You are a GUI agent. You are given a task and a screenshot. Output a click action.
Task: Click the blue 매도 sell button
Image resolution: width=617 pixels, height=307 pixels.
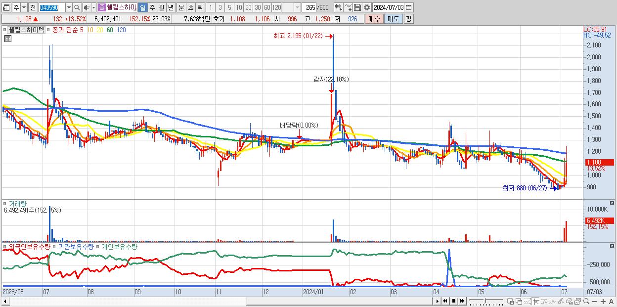coord(393,19)
